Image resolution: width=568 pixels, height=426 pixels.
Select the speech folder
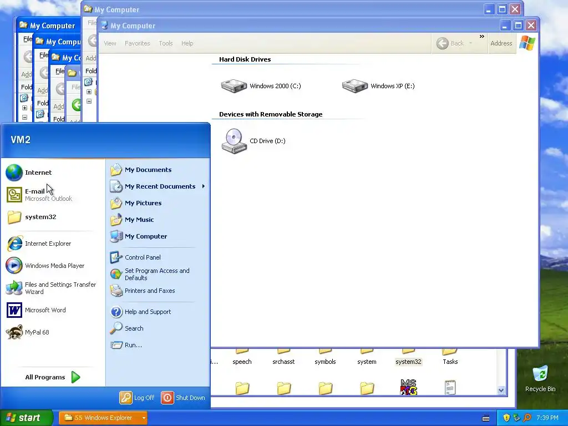tap(242, 362)
